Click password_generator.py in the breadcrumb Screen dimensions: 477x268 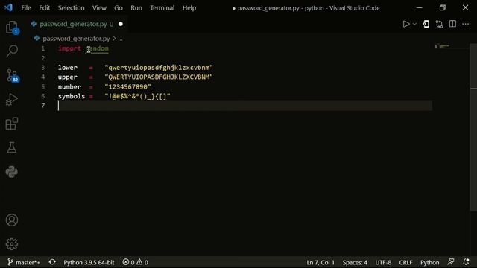click(x=76, y=39)
